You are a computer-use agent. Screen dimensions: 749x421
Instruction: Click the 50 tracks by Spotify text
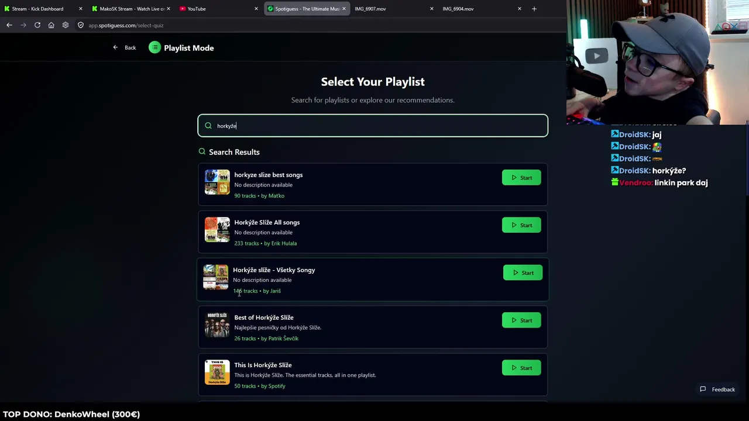pyautogui.click(x=260, y=386)
